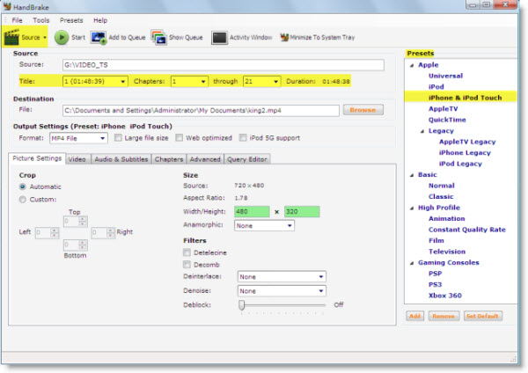Select Custom crop option
The image size is (528, 373).
point(23,200)
